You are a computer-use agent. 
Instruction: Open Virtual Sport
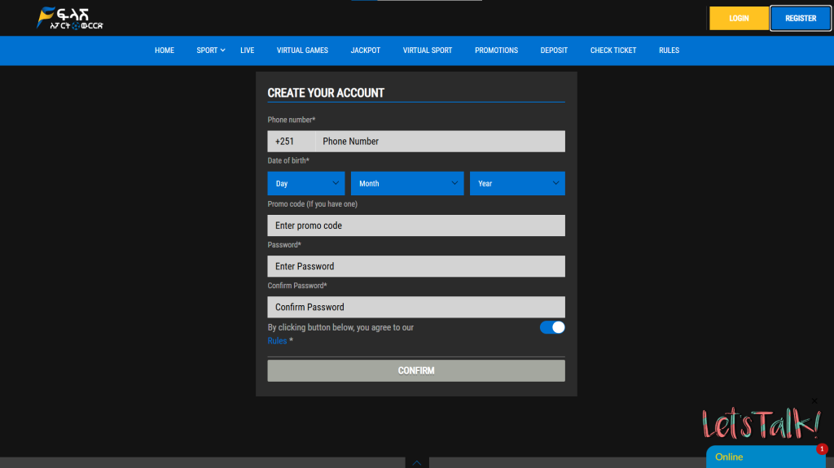tap(427, 50)
